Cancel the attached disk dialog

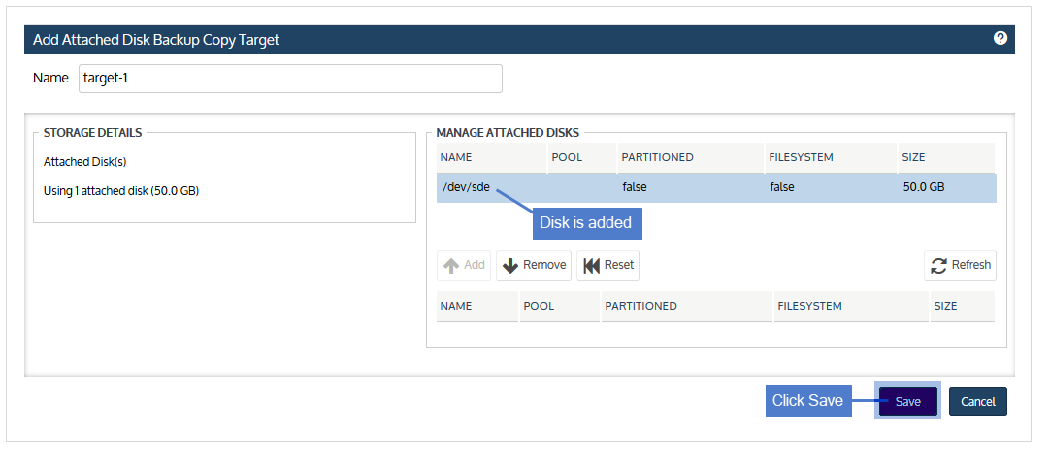point(977,402)
